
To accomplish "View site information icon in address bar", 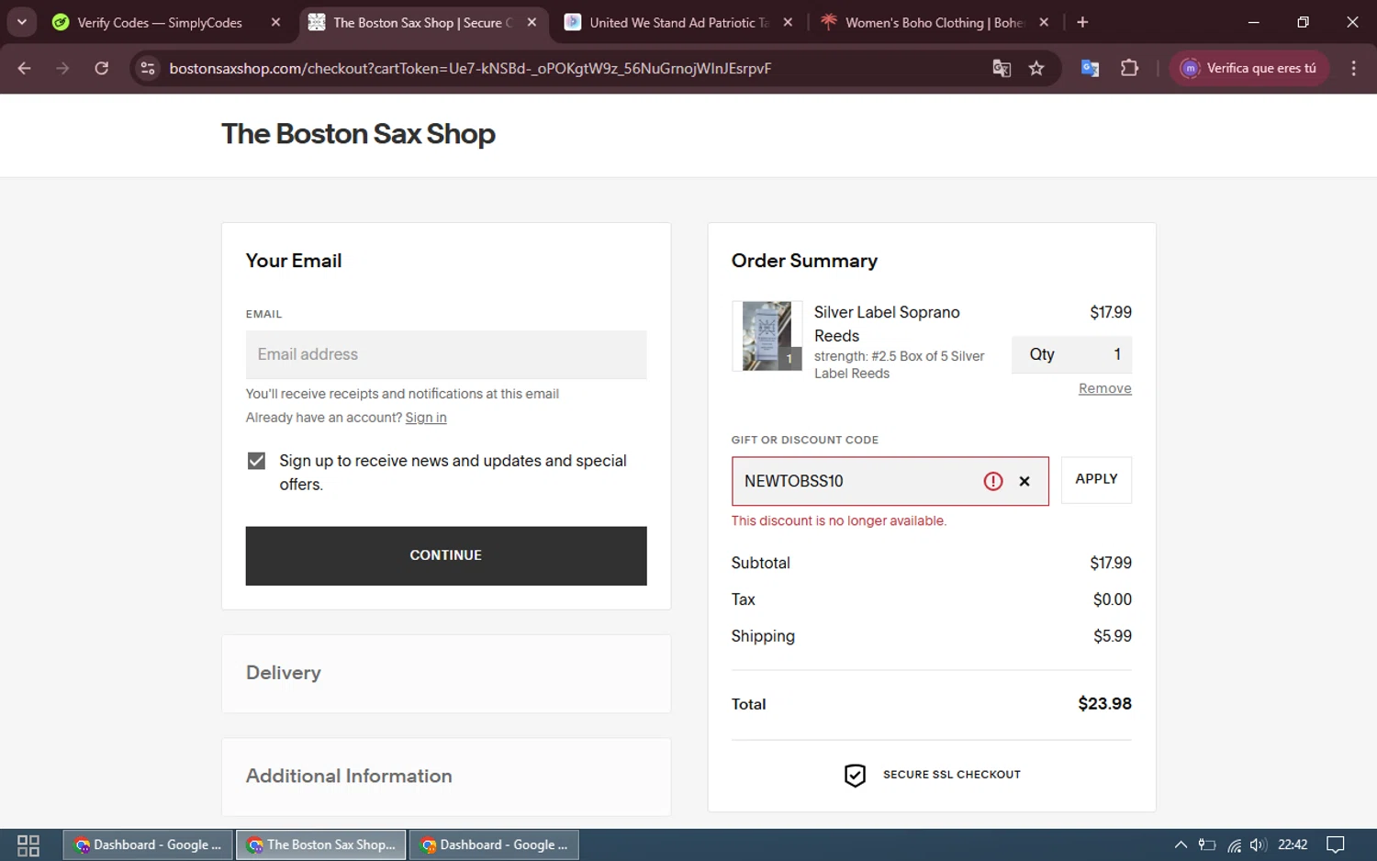I will coord(148,68).
